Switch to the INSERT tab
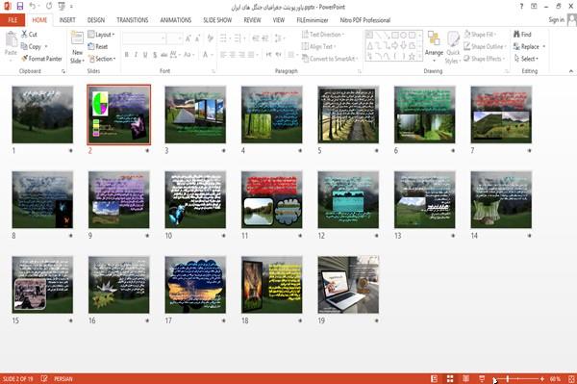The image size is (577, 384). [x=67, y=20]
